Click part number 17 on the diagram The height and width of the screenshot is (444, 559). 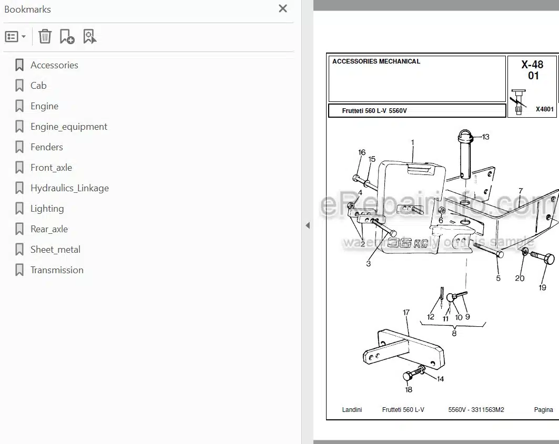[x=406, y=313]
